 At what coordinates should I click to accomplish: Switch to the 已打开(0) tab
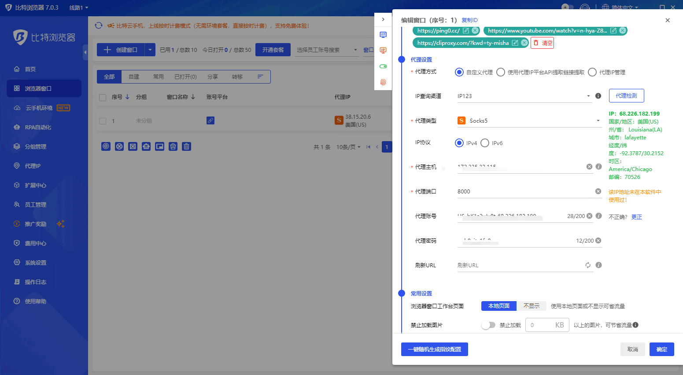[x=185, y=76]
